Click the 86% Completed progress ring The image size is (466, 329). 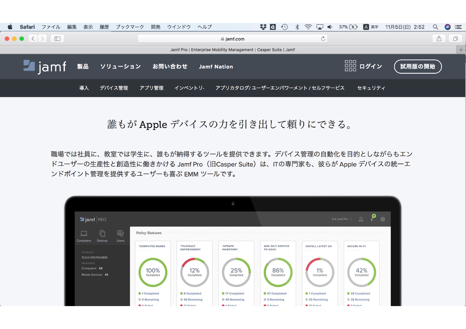pyautogui.click(x=278, y=272)
